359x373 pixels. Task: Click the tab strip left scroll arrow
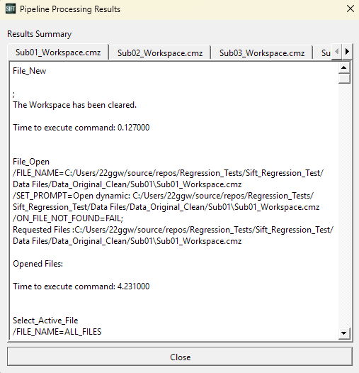pos(336,51)
